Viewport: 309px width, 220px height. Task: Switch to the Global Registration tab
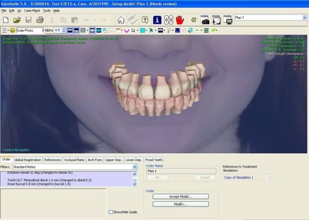(28, 160)
